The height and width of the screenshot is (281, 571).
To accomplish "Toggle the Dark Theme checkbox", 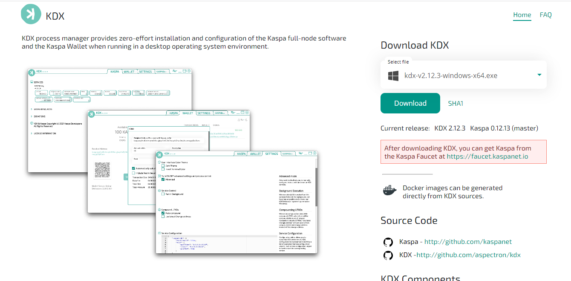I will click(x=163, y=165).
